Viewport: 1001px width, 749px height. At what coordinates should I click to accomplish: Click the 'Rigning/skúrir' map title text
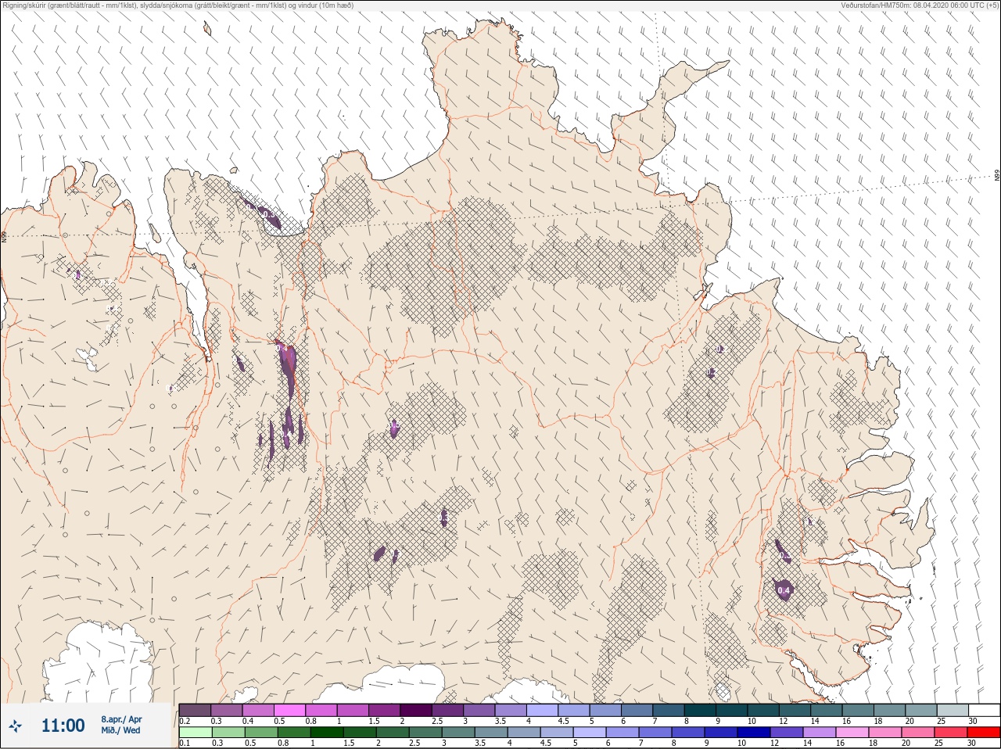click(34, 5)
